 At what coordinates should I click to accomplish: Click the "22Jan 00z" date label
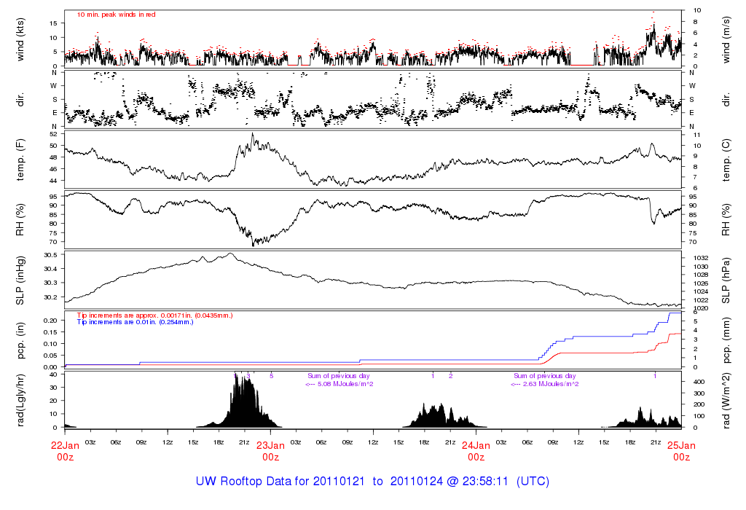pos(65,451)
